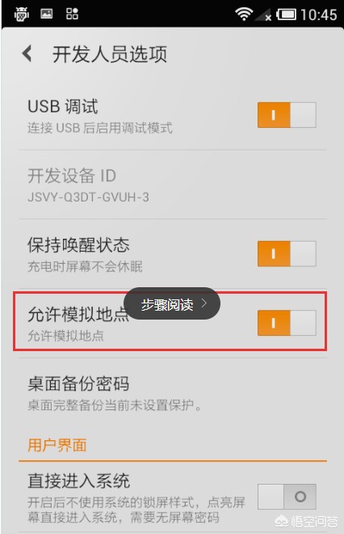Tap the 悟空问答 watermark logo
This screenshot has height=534, width=344.
coord(307,521)
